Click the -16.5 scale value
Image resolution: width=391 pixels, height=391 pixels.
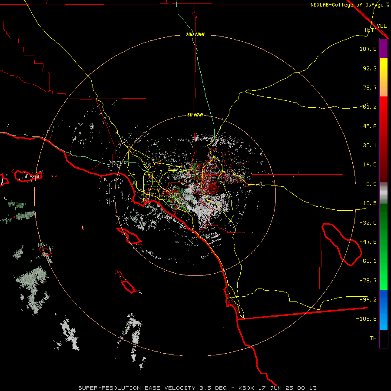[x=368, y=203]
